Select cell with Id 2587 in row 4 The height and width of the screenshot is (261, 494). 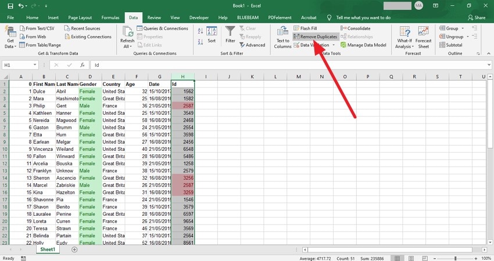coord(182,106)
